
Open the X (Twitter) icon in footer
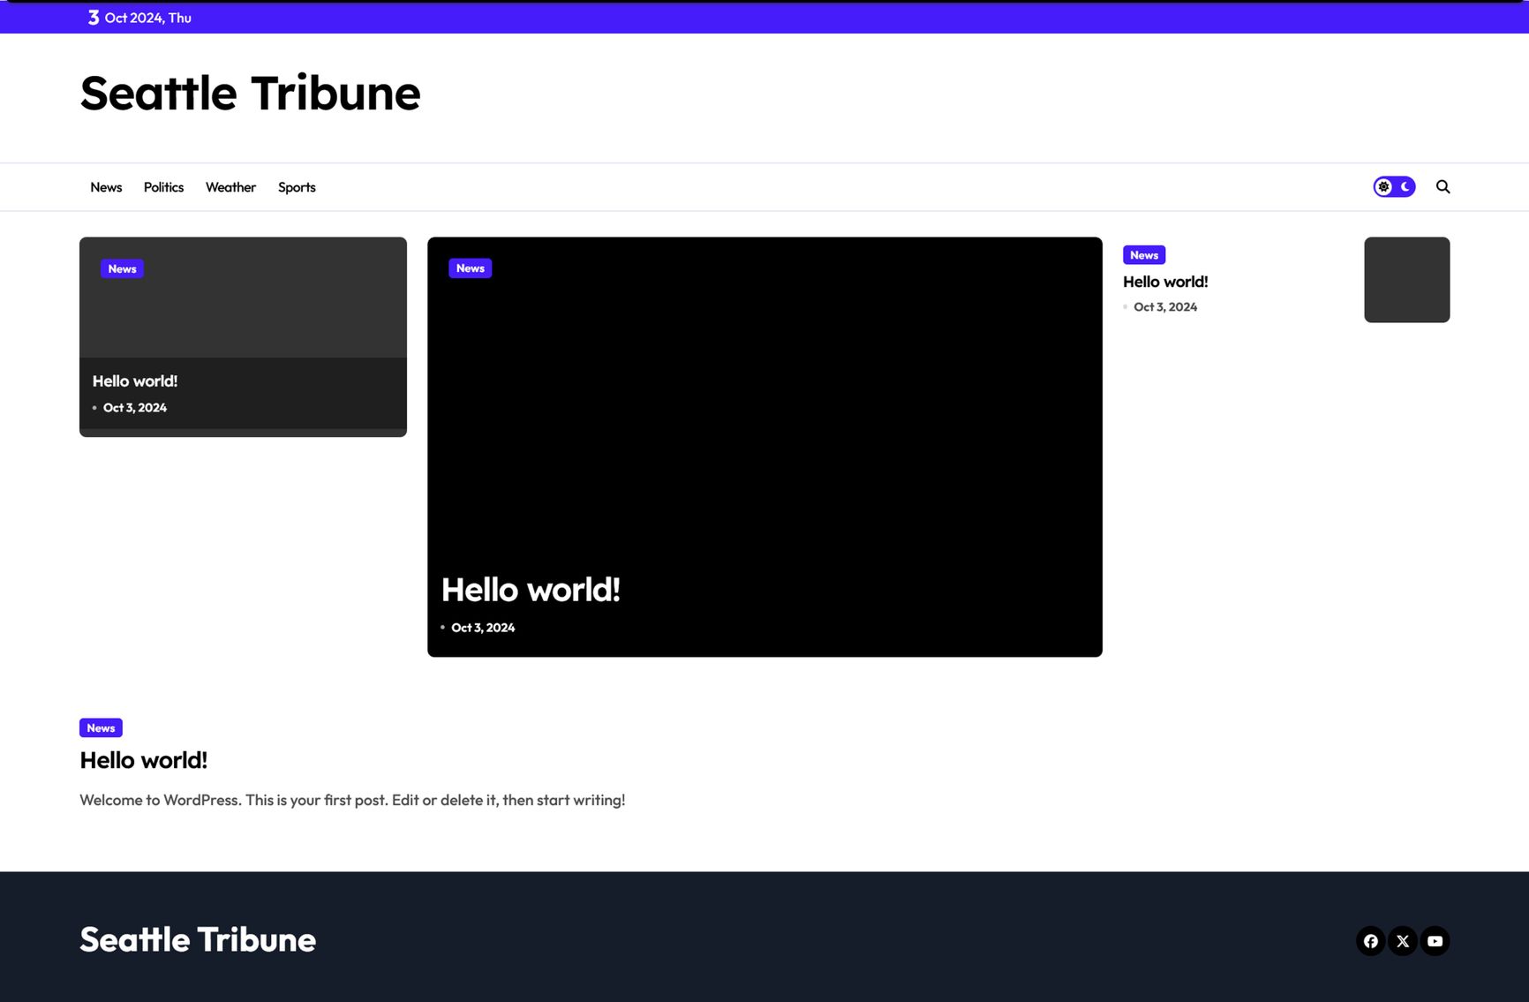tap(1403, 941)
